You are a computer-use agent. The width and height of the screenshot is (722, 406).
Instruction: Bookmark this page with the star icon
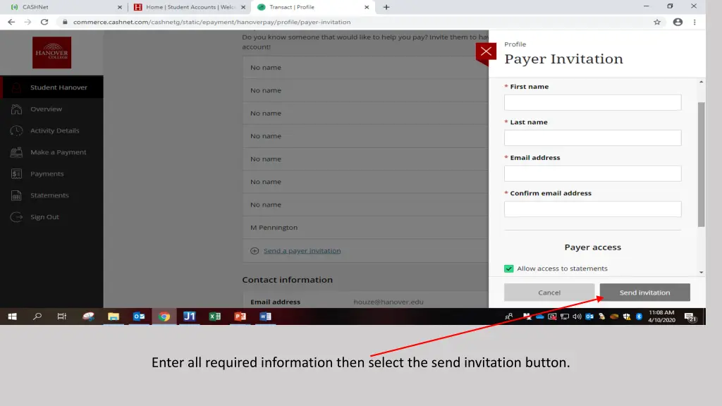[x=657, y=22]
